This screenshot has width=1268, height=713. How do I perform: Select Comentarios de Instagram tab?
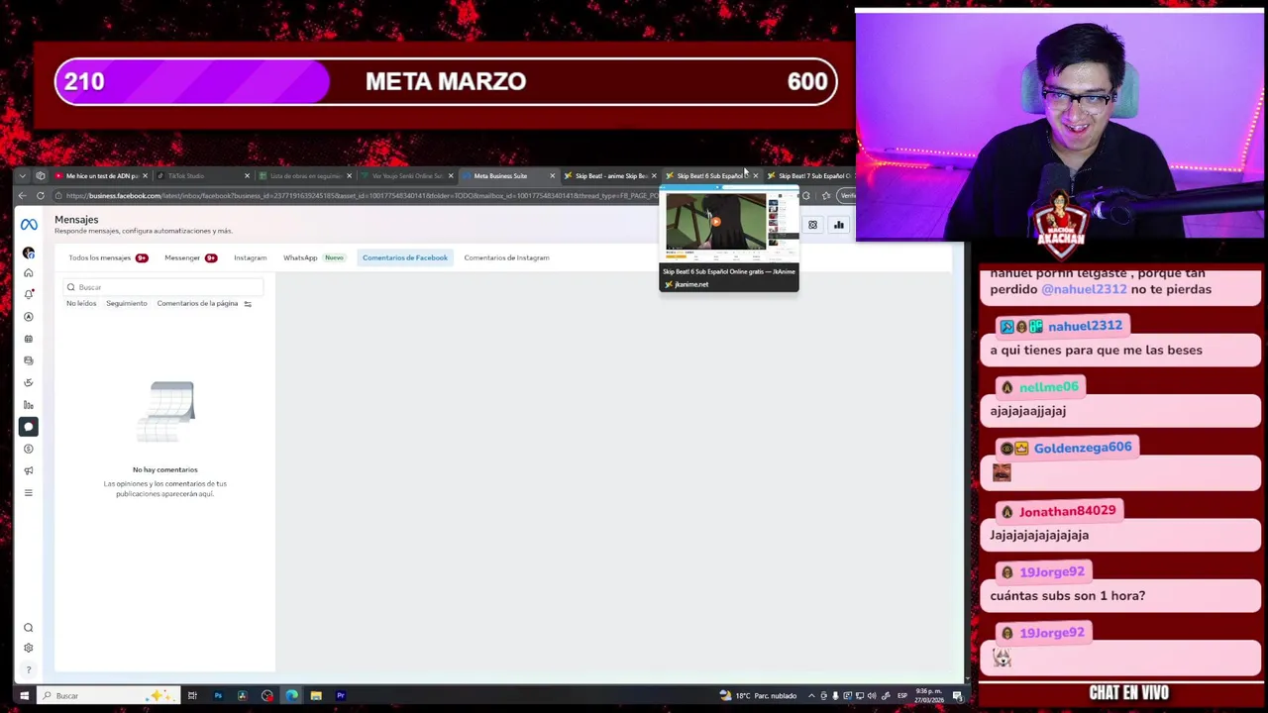click(x=506, y=257)
